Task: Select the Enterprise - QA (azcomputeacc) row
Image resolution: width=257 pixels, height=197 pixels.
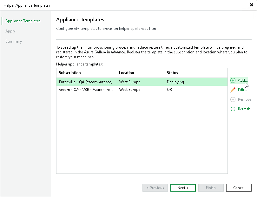Action: point(142,82)
